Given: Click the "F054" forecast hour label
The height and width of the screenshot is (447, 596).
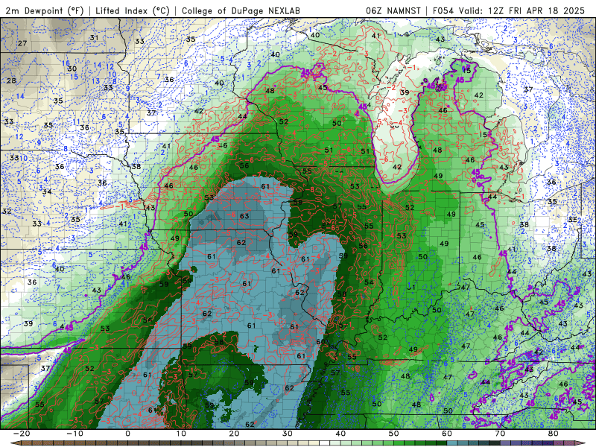Looking at the screenshot, I should click(x=443, y=10).
